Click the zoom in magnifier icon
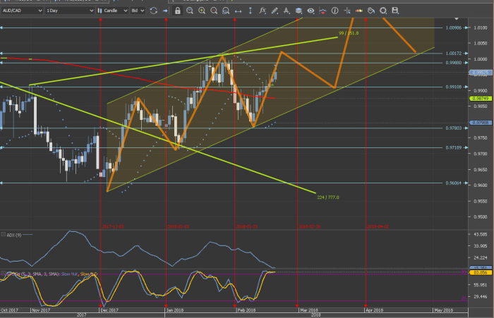494x318 pixels. tap(202, 11)
